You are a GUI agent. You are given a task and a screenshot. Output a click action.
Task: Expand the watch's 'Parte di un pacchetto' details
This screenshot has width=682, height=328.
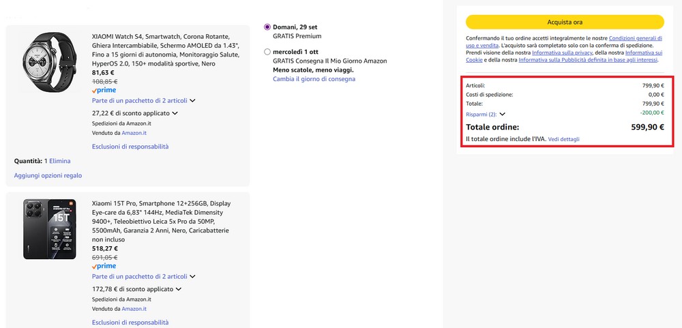(192, 101)
